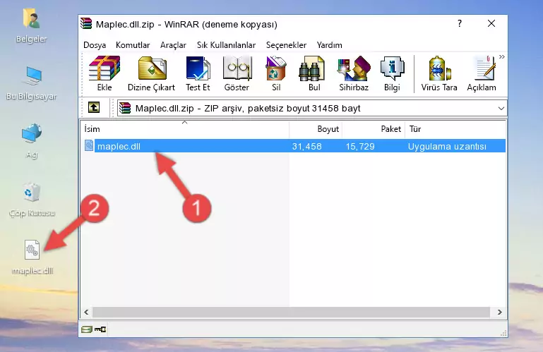The image size is (543, 352).
Task: Click the WinRAR help question mark button
Action: (x=460, y=23)
